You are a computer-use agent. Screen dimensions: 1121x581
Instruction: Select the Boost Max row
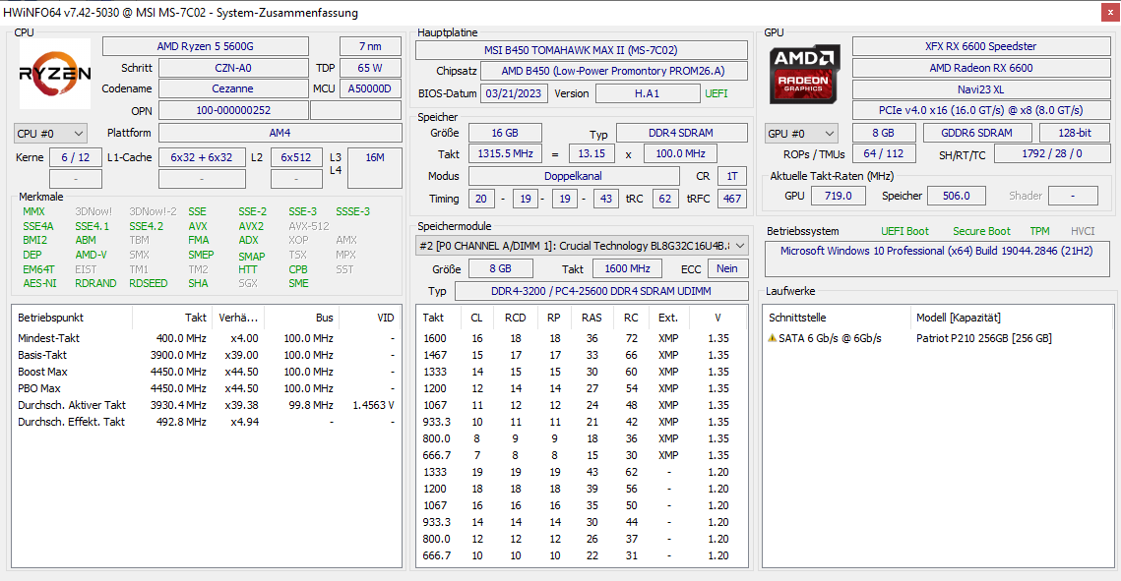(x=206, y=372)
